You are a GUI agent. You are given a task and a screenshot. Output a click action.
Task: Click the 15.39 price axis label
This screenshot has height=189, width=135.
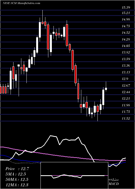(x=126, y=8)
